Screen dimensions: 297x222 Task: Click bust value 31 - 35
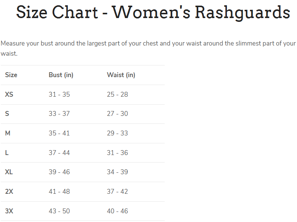pos(59,94)
